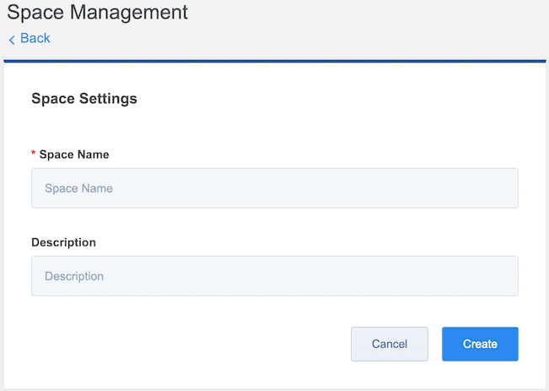Create the new space
This screenshot has height=391, width=549.
(x=480, y=344)
